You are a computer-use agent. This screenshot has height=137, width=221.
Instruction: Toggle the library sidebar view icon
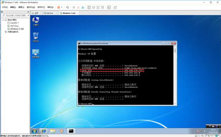(x=89, y=7)
